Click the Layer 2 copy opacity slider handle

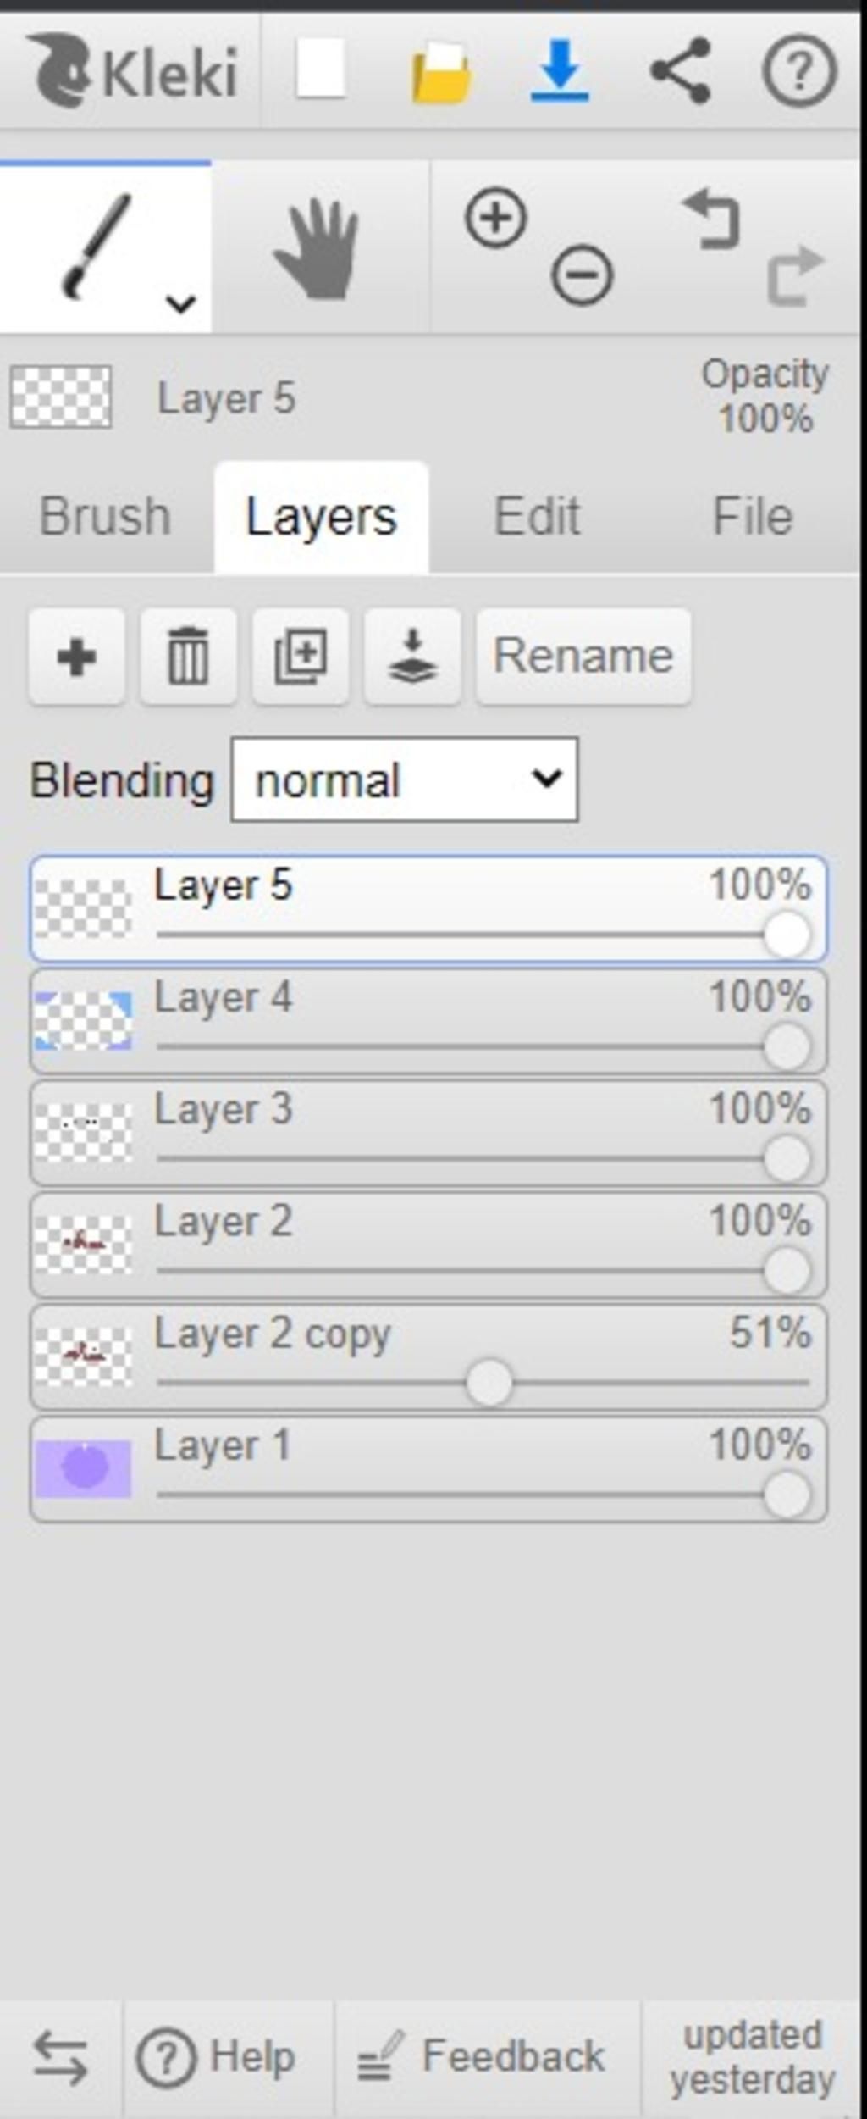point(489,1383)
